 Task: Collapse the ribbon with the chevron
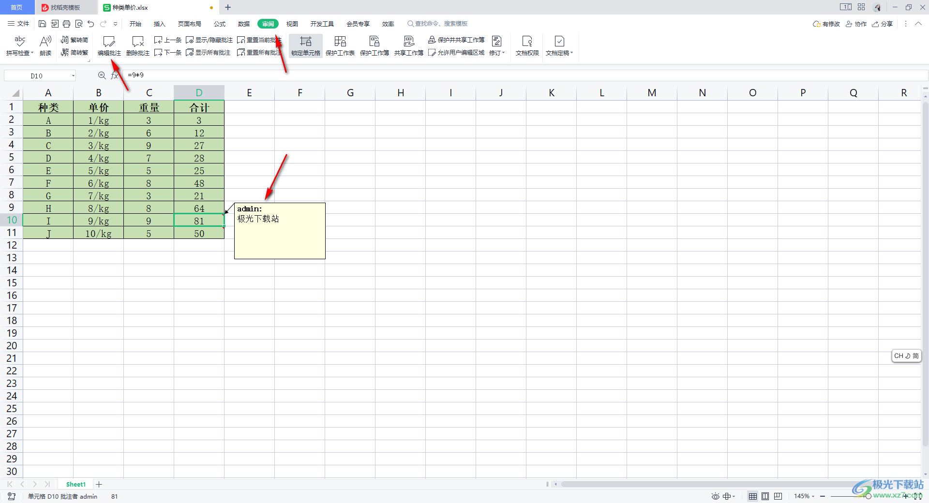(918, 24)
